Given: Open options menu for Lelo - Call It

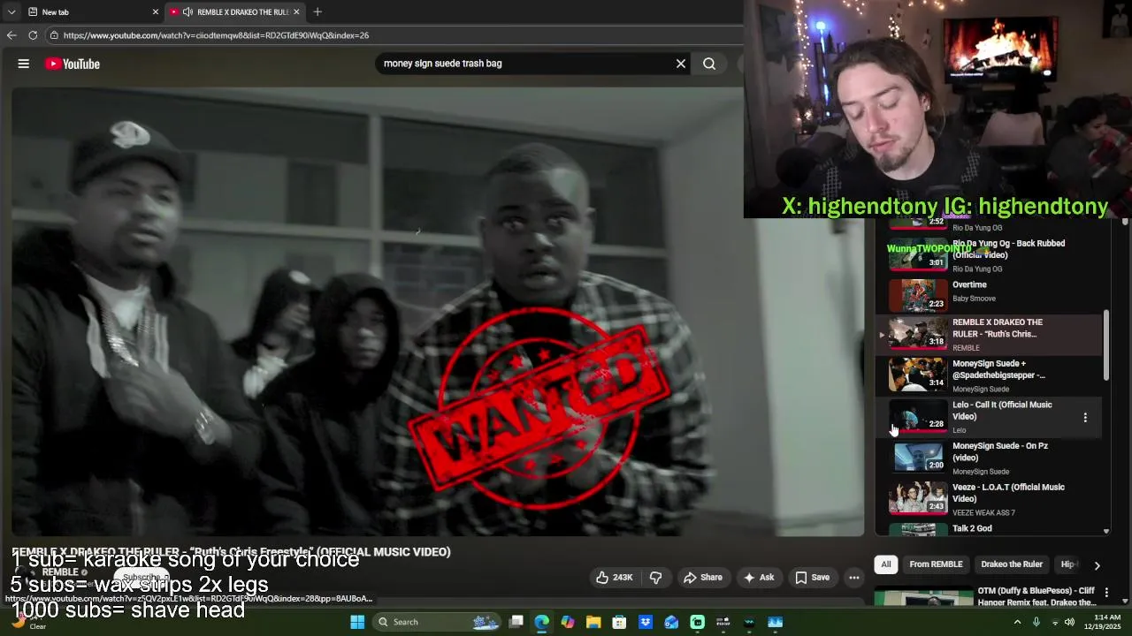Looking at the screenshot, I should pos(1085,417).
